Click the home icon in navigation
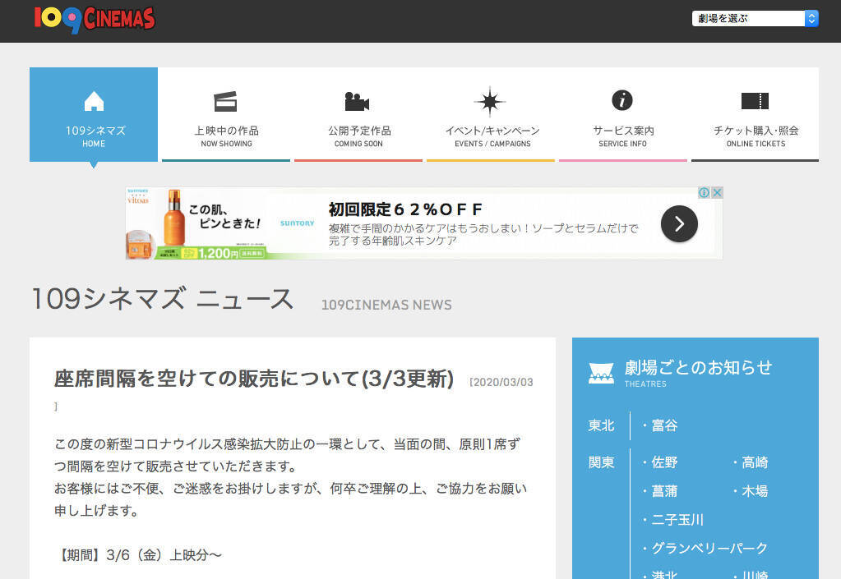 [x=94, y=101]
